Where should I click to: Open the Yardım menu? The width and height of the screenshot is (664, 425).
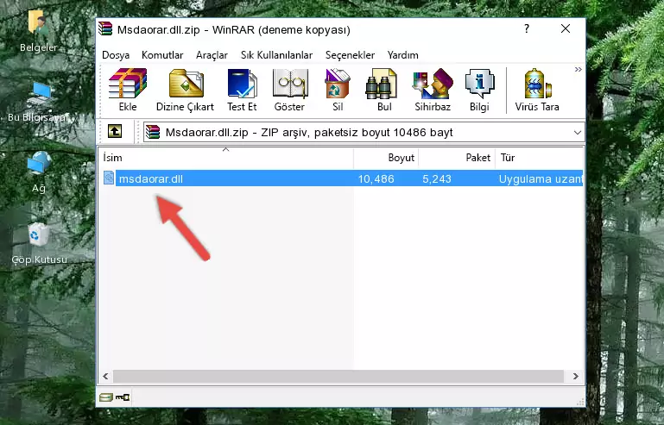tap(402, 55)
